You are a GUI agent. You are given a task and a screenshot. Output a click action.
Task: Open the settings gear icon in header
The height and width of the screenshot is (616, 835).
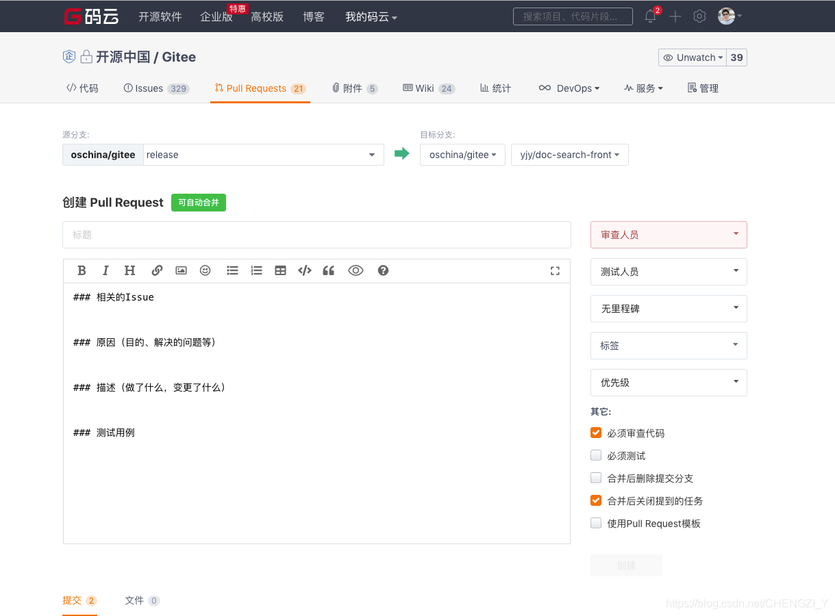tap(699, 16)
